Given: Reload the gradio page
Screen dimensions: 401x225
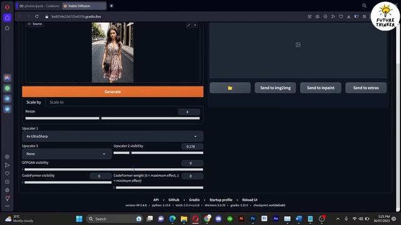Looking at the screenshot, I should [x=37, y=16].
